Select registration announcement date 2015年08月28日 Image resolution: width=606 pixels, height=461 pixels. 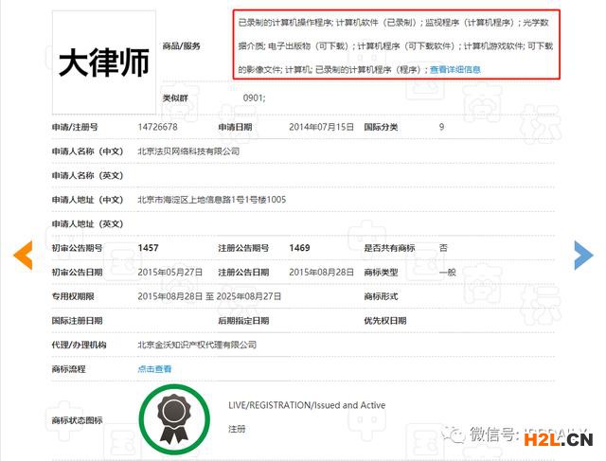[321, 272]
